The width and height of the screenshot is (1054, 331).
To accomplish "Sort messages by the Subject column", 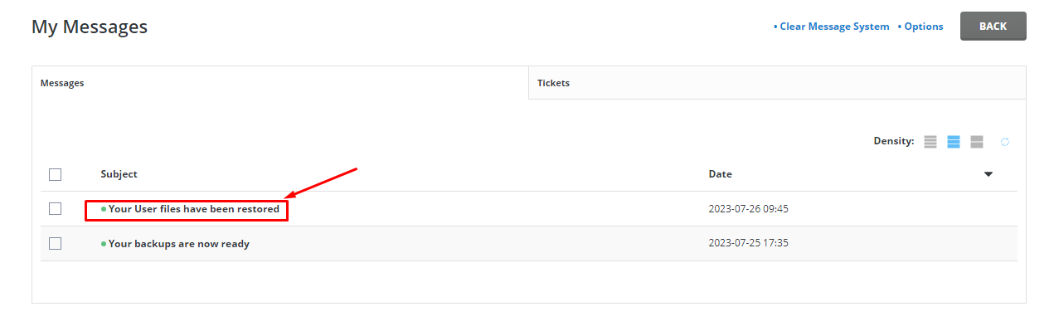I will point(119,174).
